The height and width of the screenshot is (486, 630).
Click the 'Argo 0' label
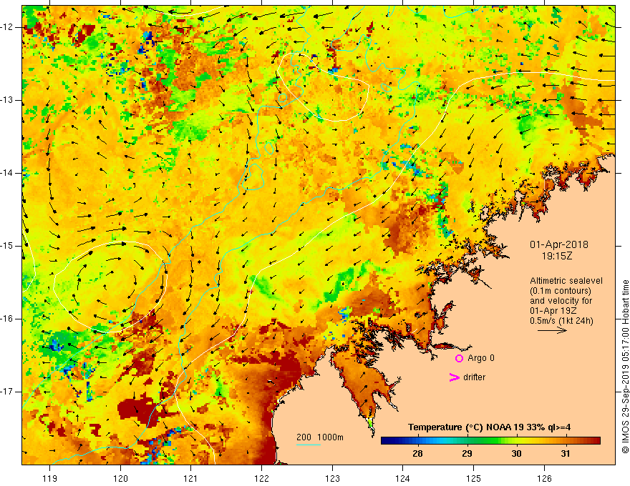(481, 358)
